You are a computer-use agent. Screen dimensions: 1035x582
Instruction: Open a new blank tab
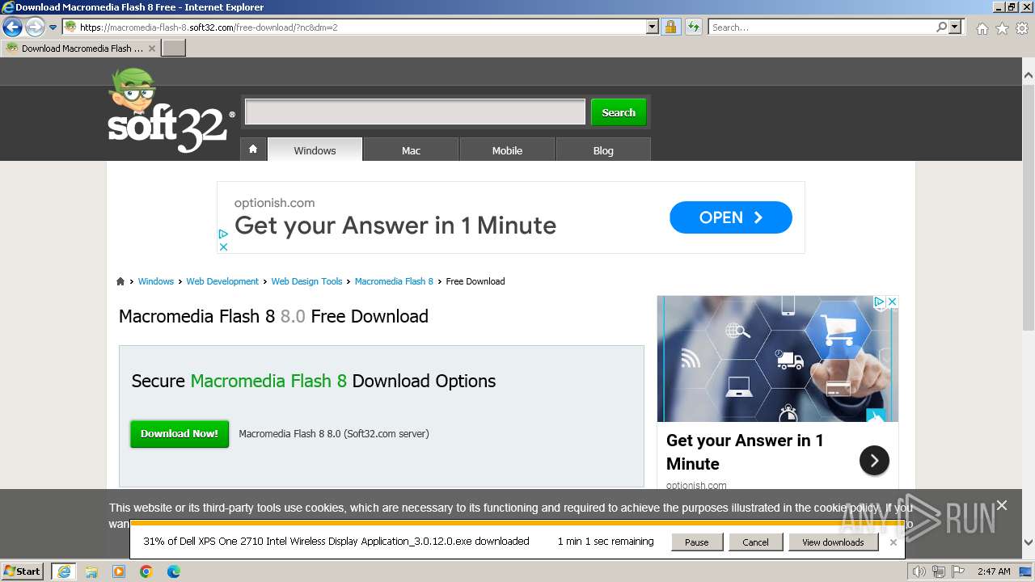pos(174,48)
